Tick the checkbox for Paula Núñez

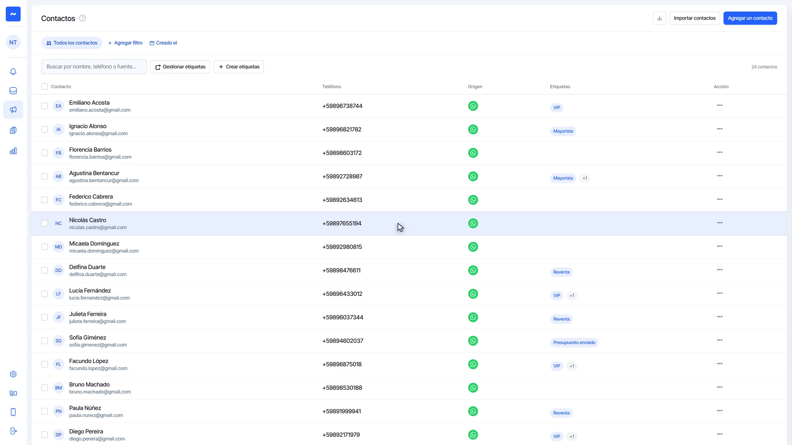(x=45, y=411)
